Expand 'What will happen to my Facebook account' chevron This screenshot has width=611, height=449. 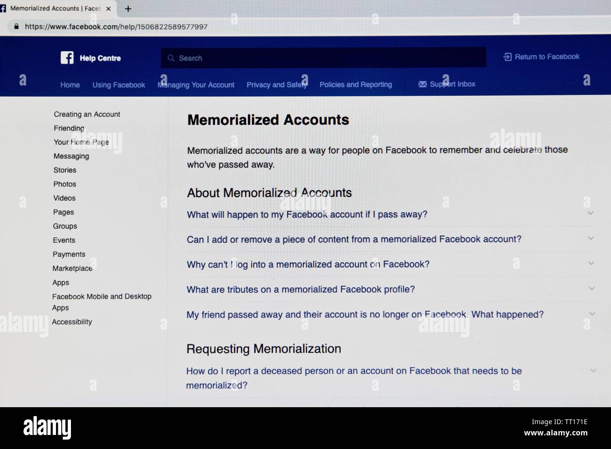(590, 213)
